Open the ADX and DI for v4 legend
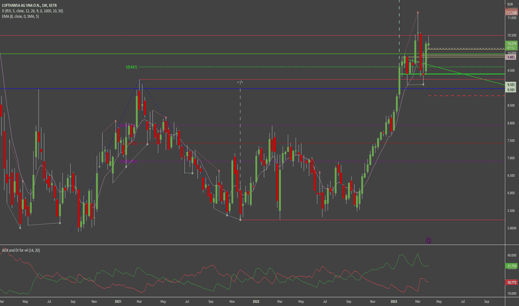 tap(21, 250)
